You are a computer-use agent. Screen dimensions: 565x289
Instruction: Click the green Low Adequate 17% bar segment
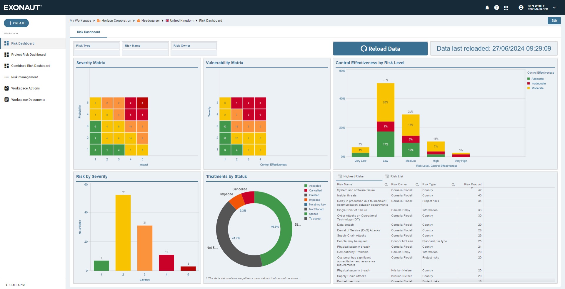tap(385, 144)
